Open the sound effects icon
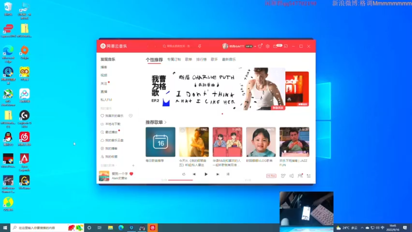Viewport: 412px width, 232px height. tap(283, 176)
